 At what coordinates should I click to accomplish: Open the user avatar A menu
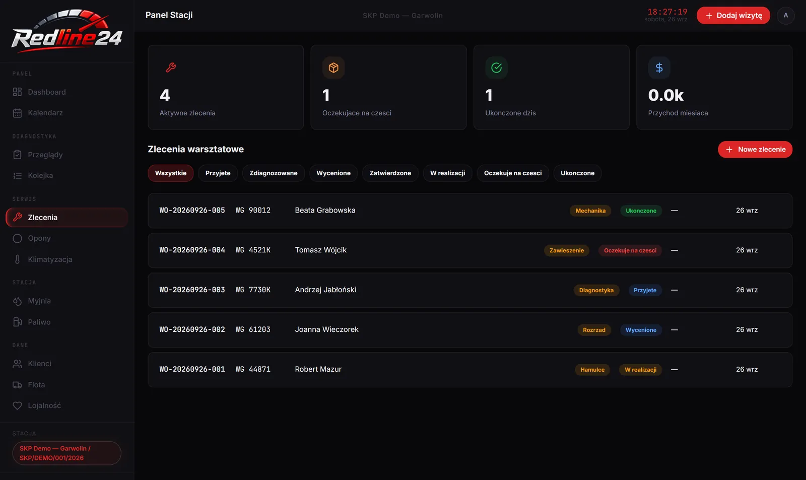pos(785,15)
